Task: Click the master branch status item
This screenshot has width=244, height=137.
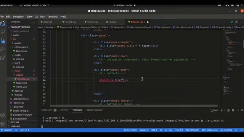Action: point(6,130)
